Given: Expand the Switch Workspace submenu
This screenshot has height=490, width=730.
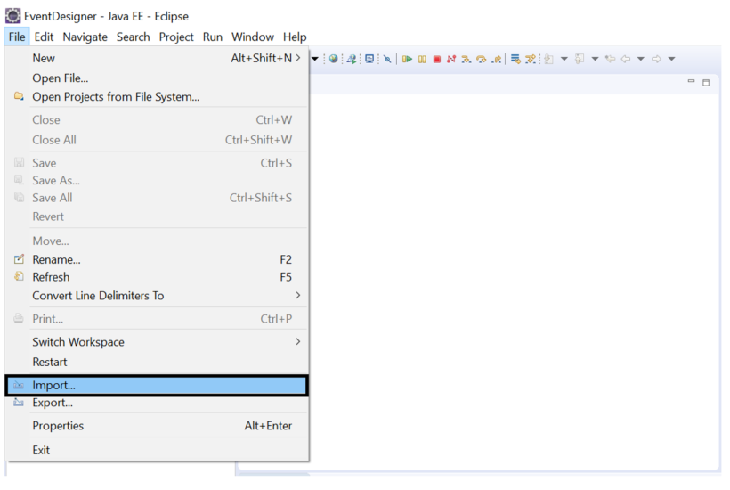Looking at the screenshot, I should coord(297,342).
